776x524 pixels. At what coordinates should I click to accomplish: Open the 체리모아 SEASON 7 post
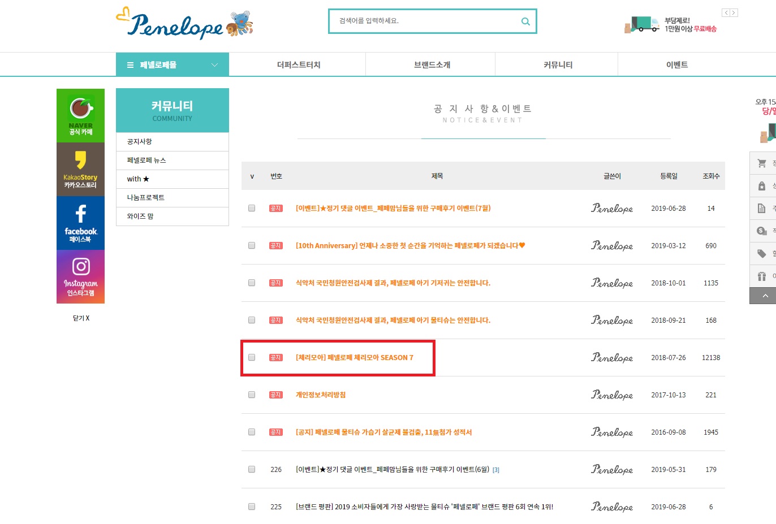coord(355,357)
